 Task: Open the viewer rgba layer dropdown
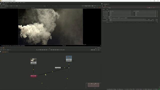click(x=2, y=6)
